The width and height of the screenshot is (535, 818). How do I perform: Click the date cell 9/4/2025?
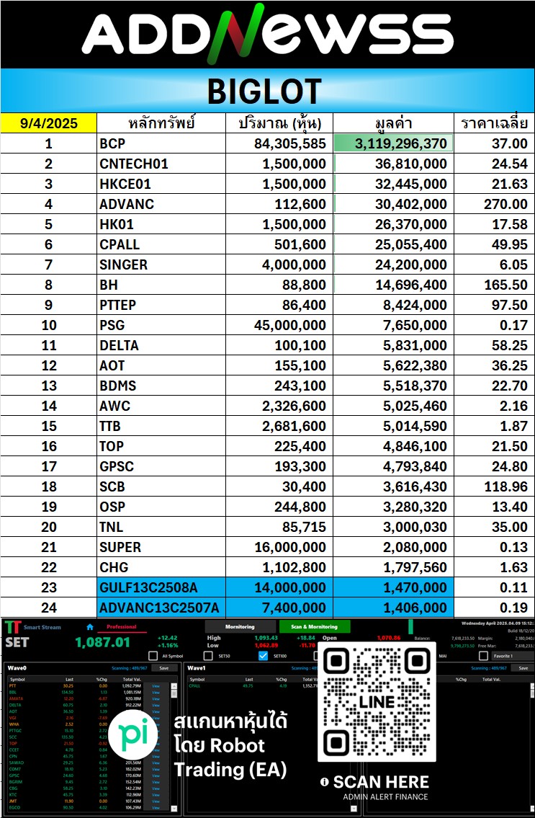tap(48, 123)
